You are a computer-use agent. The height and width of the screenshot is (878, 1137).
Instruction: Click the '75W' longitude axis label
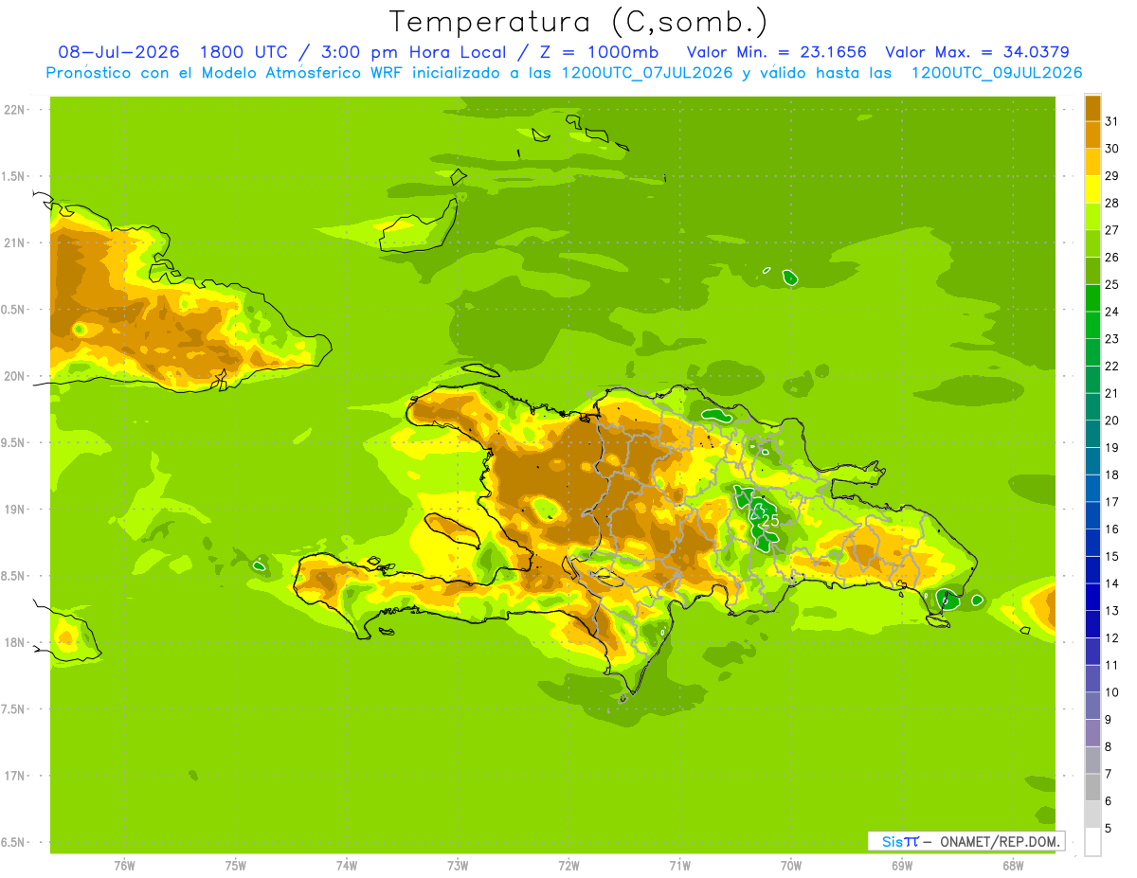235,866
